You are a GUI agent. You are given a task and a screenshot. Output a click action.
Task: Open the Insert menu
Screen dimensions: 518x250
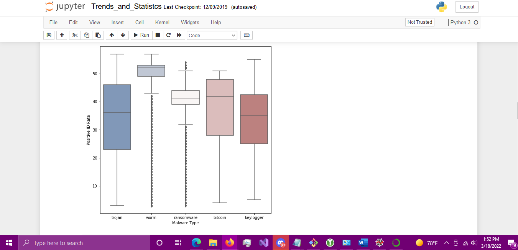point(118,22)
